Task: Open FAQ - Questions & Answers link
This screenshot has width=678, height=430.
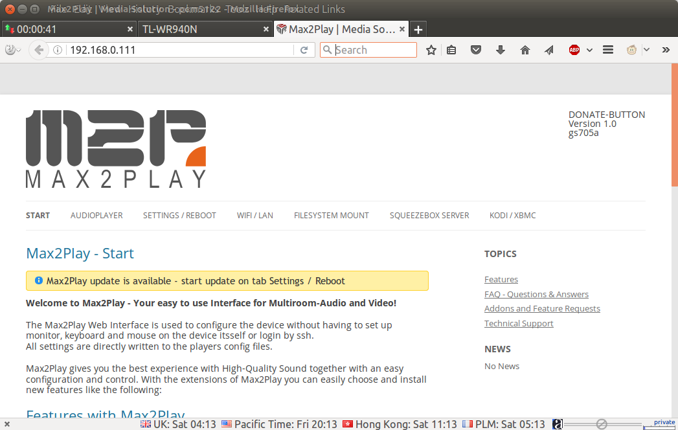Action: pyautogui.click(x=536, y=294)
